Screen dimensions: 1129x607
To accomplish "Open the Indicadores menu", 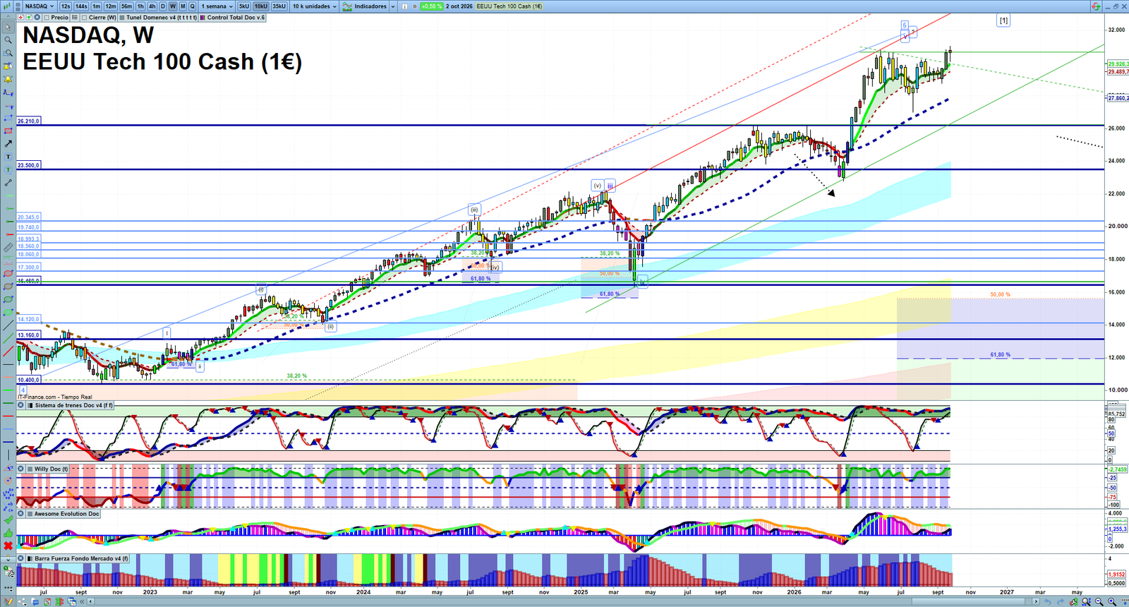I will pyautogui.click(x=365, y=6).
